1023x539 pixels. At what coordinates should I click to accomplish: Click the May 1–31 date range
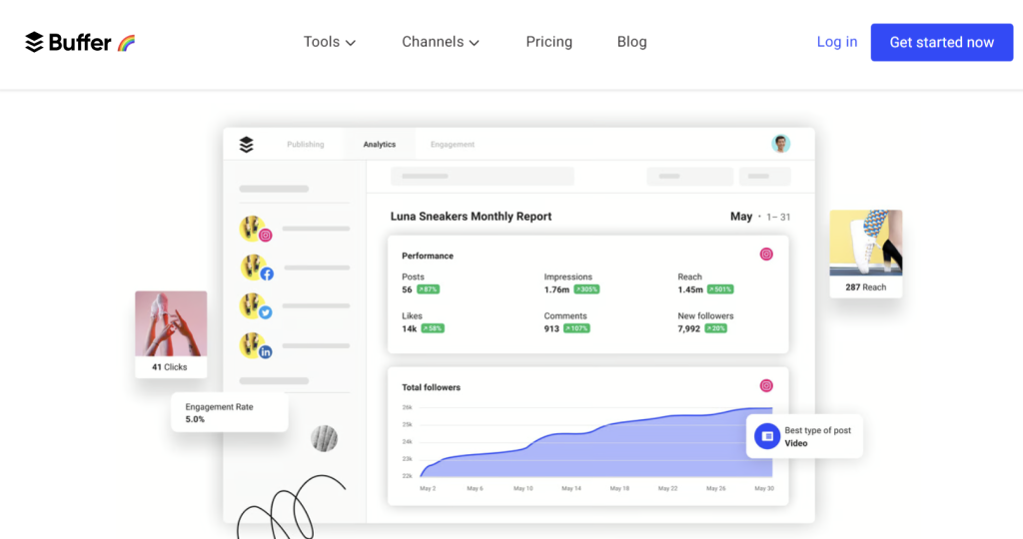pos(760,217)
